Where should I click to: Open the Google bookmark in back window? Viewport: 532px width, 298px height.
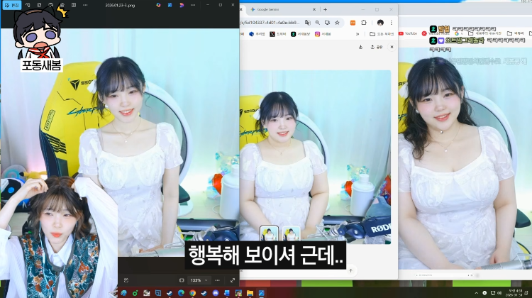tap(459, 33)
